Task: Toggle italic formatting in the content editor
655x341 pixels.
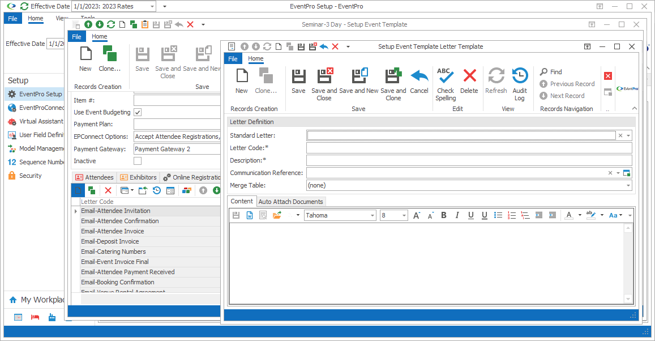Action: tap(457, 215)
